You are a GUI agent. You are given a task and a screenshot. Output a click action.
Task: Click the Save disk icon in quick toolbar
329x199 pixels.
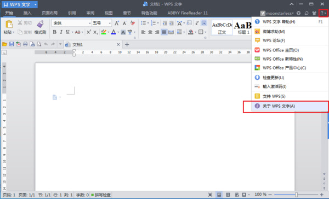[12, 44]
